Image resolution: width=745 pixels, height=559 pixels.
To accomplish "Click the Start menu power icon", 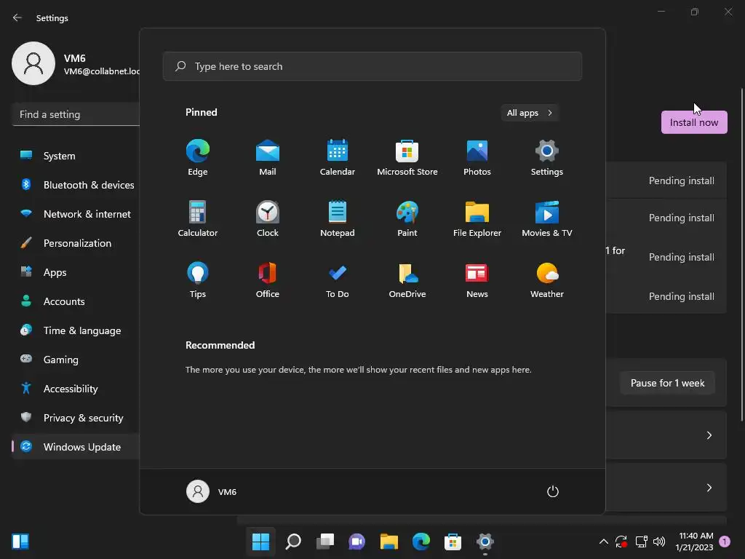I will 553,491.
